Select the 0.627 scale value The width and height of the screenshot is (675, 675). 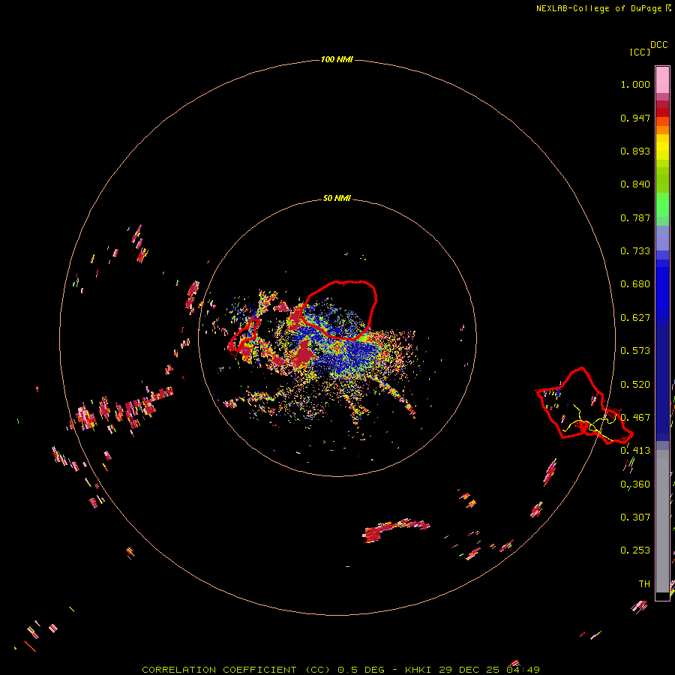click(635, 318)
